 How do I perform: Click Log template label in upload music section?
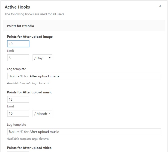[x=17, y=124]
